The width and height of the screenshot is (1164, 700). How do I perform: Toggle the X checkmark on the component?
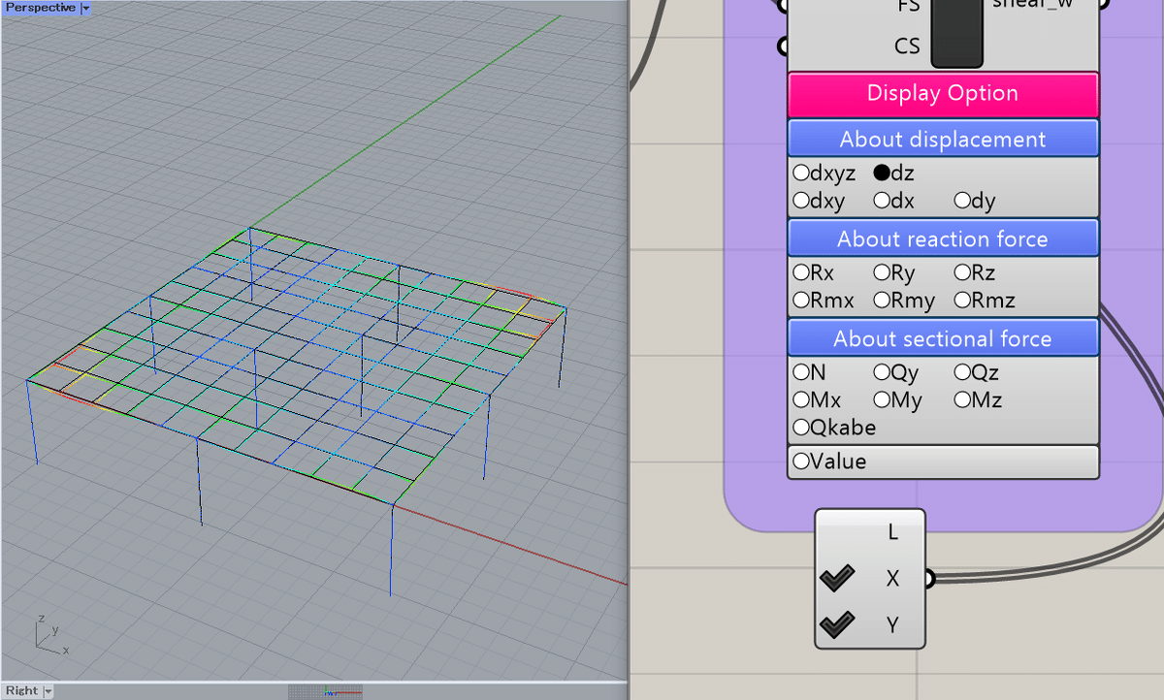click(x=837, y=579)
